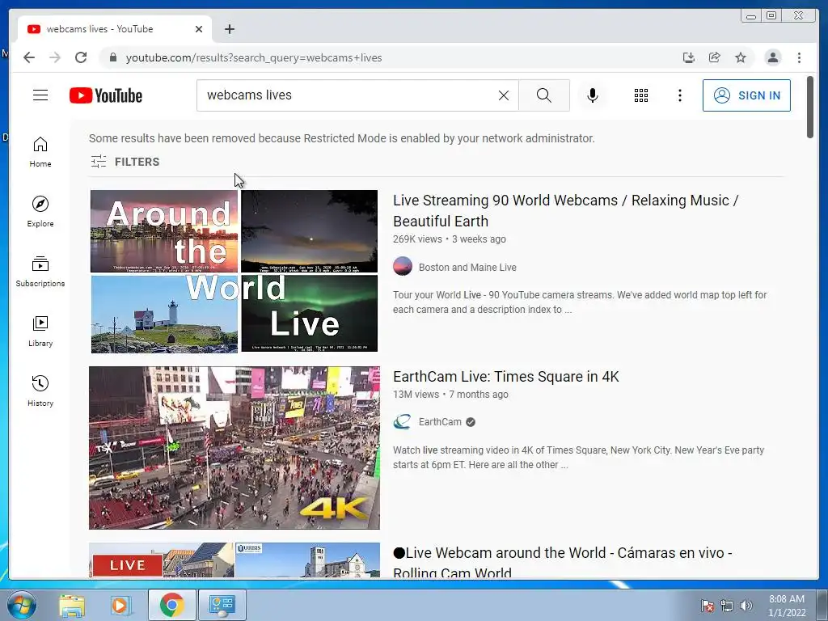This screenshot has height=621, width=828.
Task: Click the share page icon in address bar
Action: (x=715, y=57)
